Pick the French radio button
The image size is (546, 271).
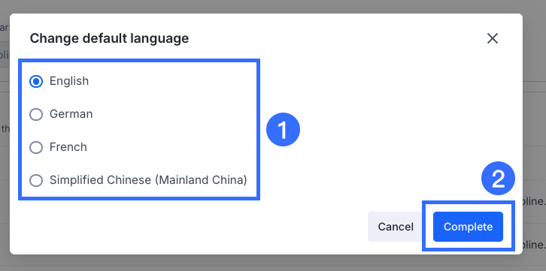click(x=36, y=147)
